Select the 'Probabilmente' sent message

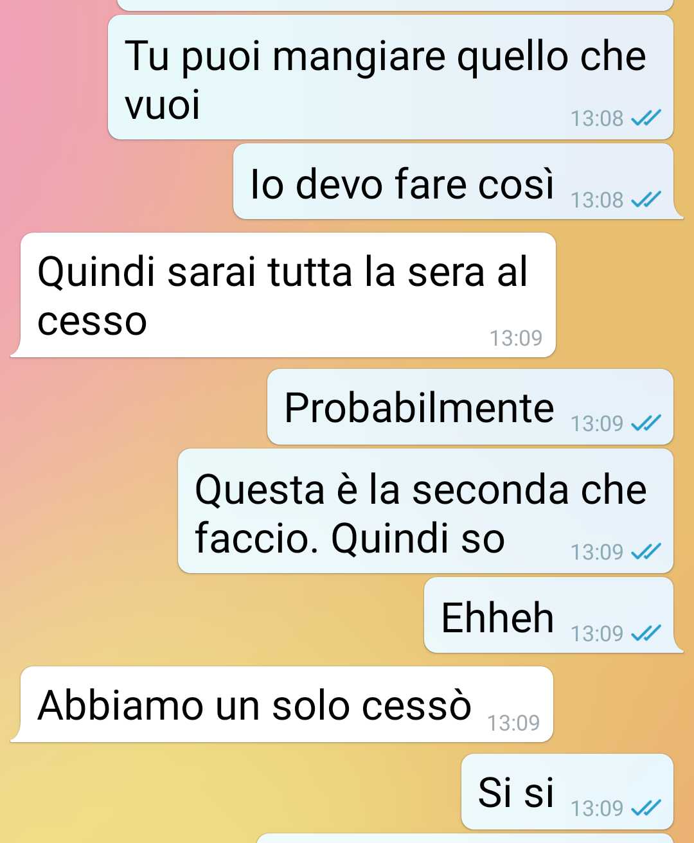[x=470, y=407]
